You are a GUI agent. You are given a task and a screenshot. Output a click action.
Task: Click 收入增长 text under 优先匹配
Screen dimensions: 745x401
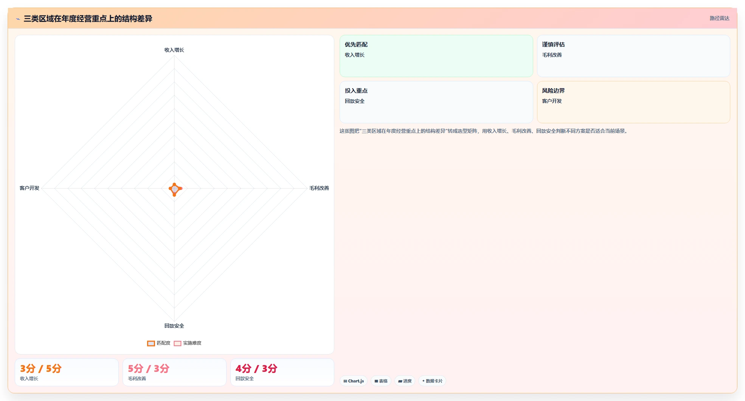click(x=355, y=55)
